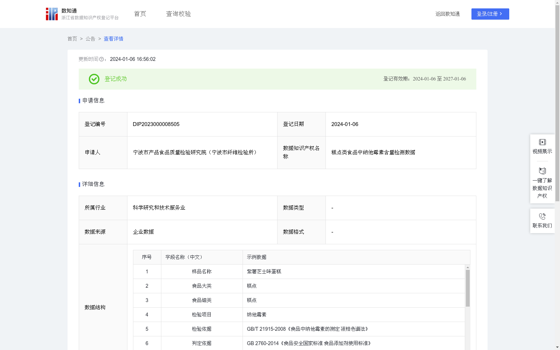Click the 样品名称 field row

(x=202, y=272)
